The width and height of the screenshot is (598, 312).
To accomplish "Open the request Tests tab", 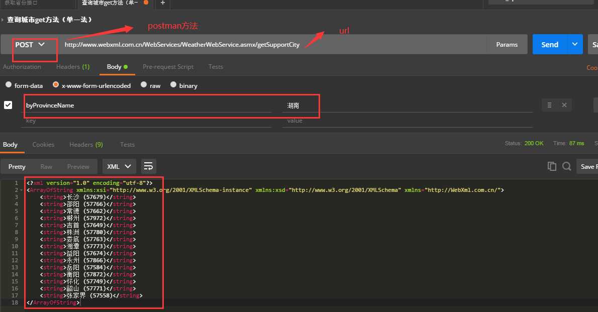I will tap(216, 67).
